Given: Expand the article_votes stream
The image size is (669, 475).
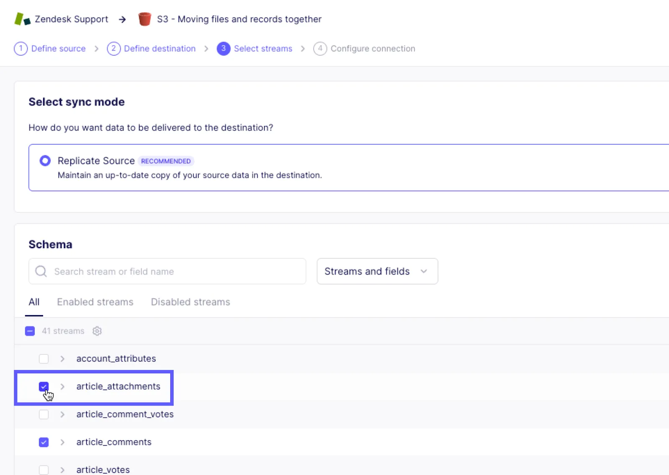Looking at the screenshot, I should [x=62, y=470].
